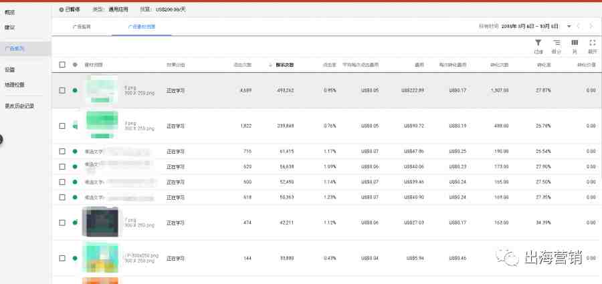This screenshot has height=284, width=602.
Task: Go to next date range arrow
Action: tap(591, 27)
